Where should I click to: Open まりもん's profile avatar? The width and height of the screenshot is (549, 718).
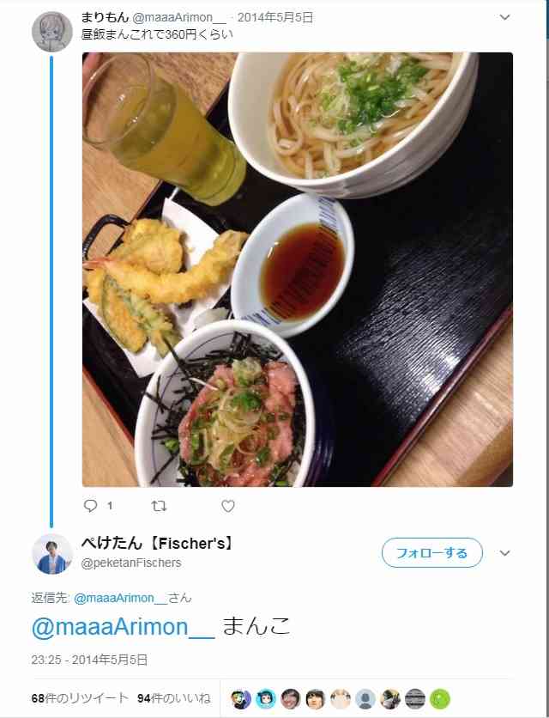(51, 31)
